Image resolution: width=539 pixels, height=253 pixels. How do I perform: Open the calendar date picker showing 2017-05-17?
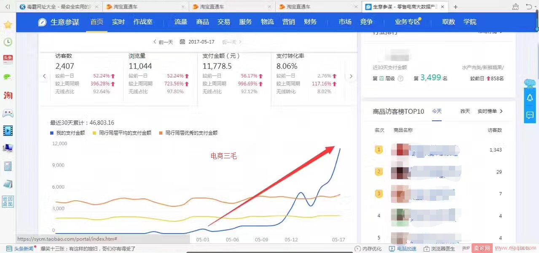tap(197, 42)
